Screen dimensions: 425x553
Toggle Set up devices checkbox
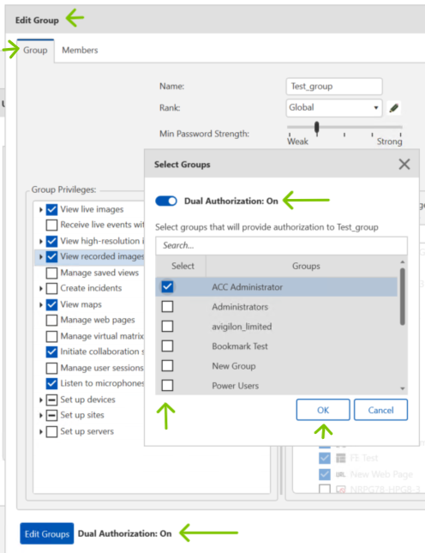pos(51,400)
